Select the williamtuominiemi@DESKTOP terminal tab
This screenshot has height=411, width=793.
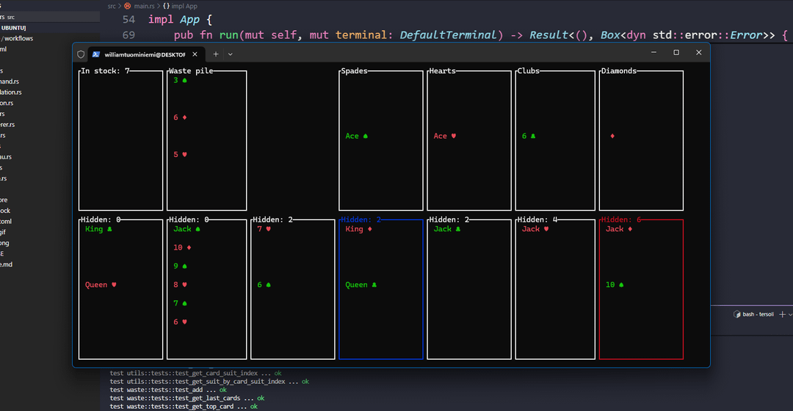(146, 54)
